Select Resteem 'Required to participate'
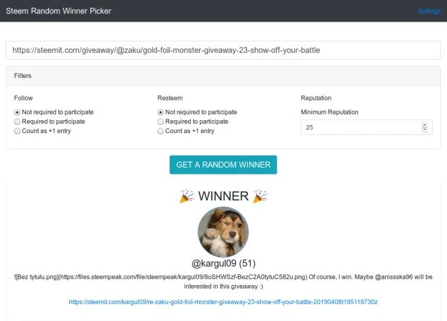The height and width of the screenshot is (321, 447). (161, 121)
